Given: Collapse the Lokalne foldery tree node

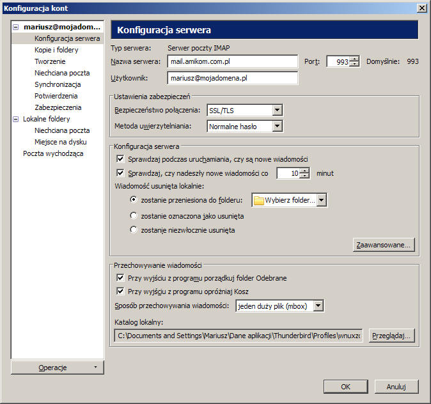Looking at the screenshot, I should [16, 119].
